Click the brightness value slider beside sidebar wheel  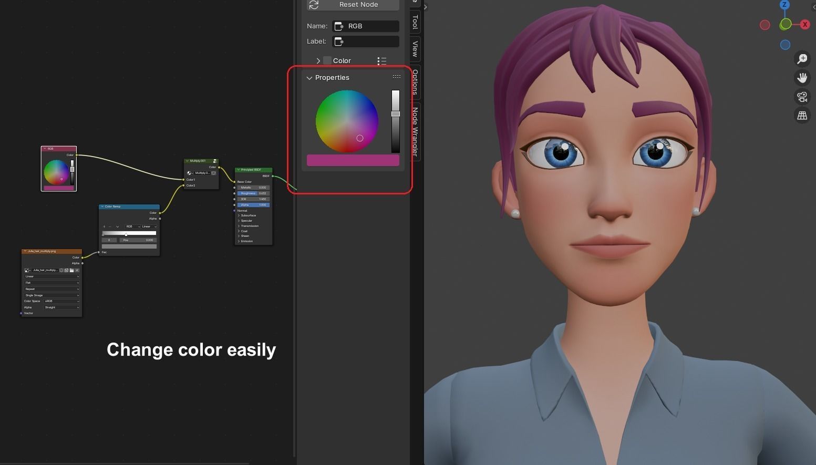pyautogui.click(x=395, y=121)
